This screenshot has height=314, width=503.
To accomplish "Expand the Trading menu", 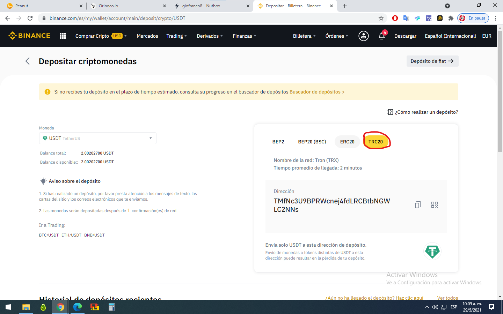I will click(177, 36).
